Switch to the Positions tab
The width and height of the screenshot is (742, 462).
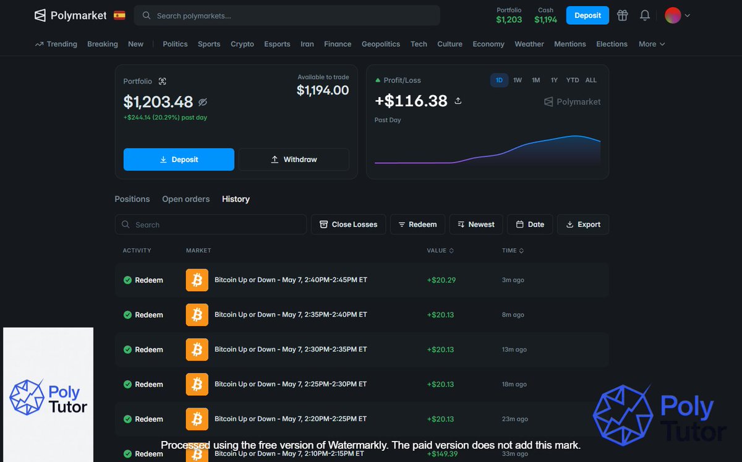[132, 199]
